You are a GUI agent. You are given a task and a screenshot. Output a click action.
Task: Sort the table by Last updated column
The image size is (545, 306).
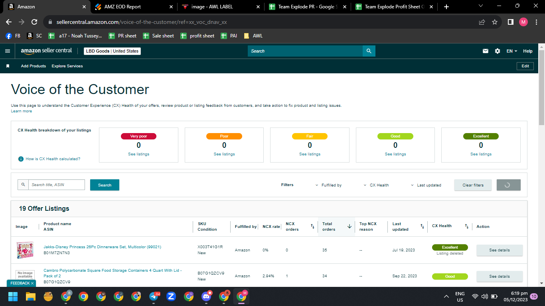coord(422,226)
